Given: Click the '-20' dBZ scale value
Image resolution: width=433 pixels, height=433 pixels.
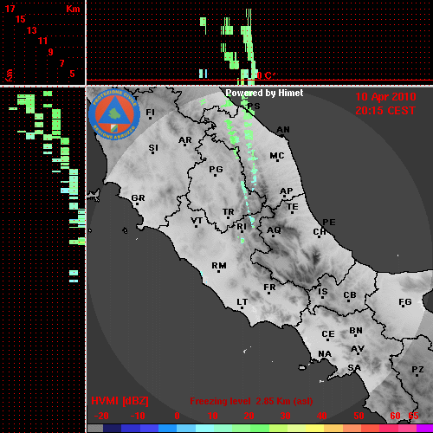Looking at the screenshot, I should (101, 416).
